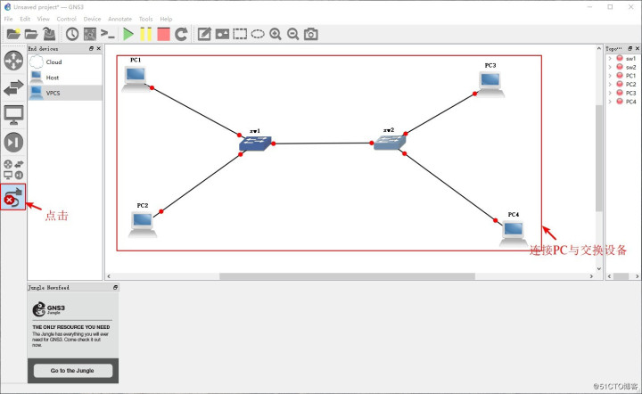Open the Device menu
Image resolution: width=642 pixels, height=394 pixels.
92,19
